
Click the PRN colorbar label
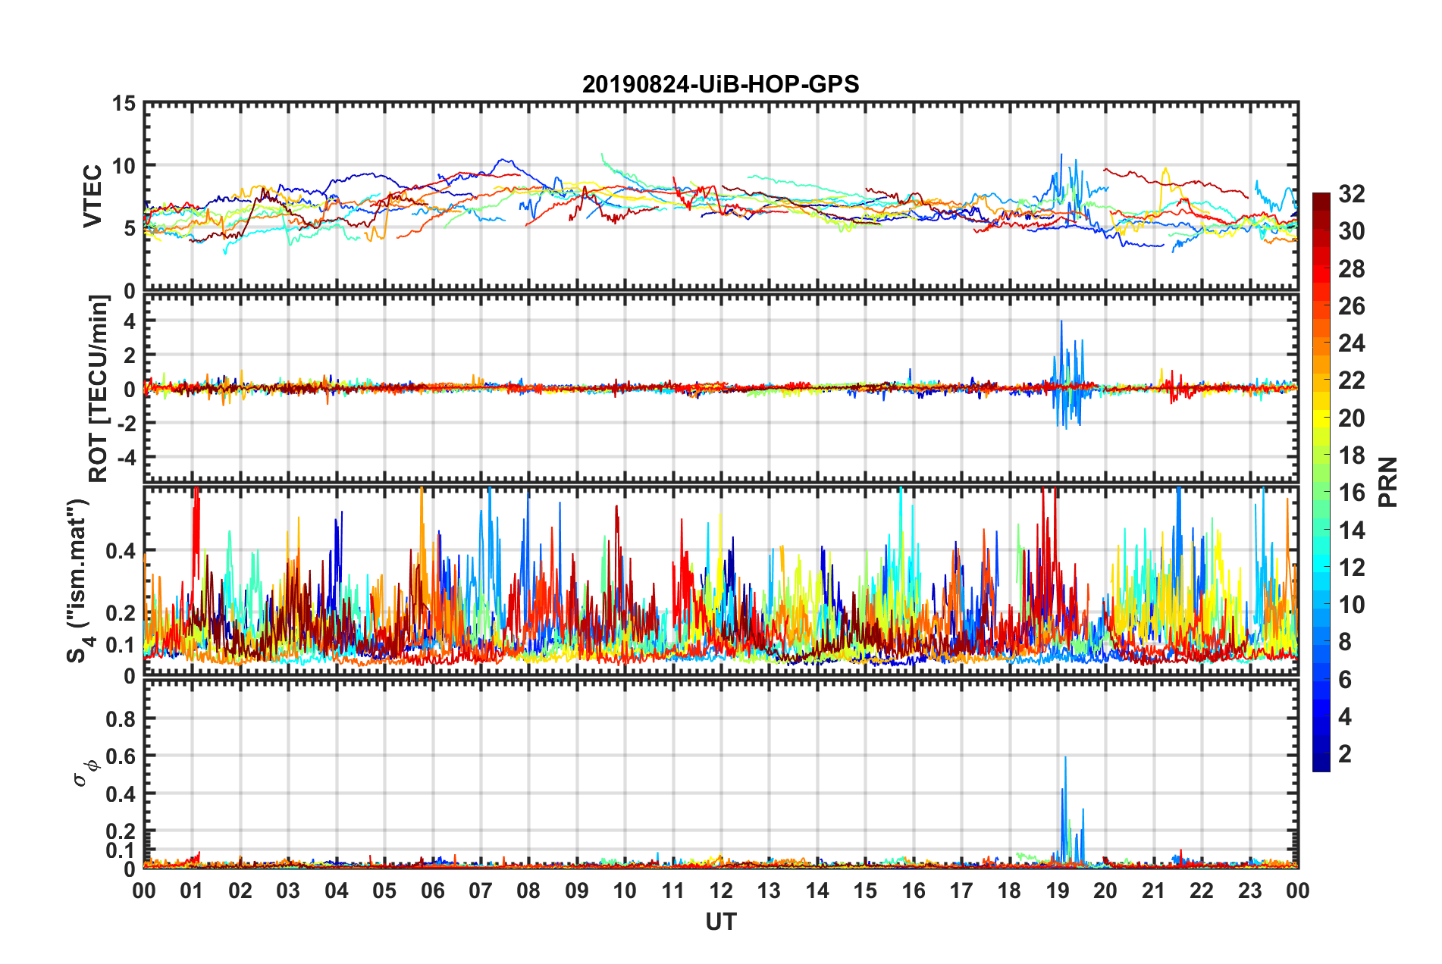[1388, 482]
